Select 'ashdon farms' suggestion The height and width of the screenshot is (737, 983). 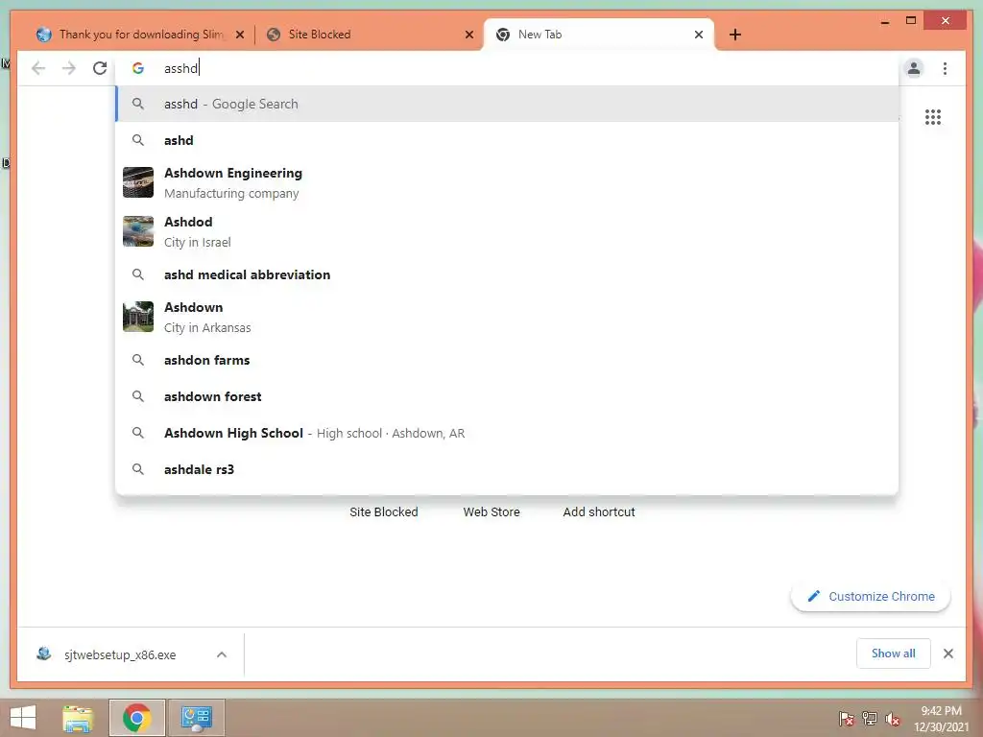507,361
